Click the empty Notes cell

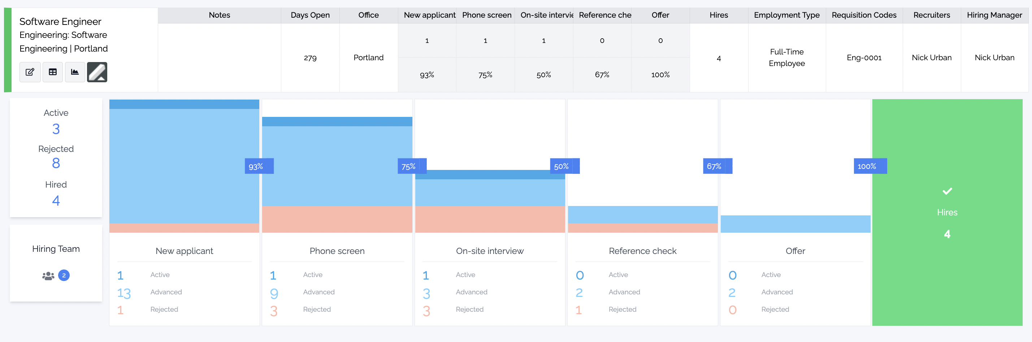pos(219,58)
